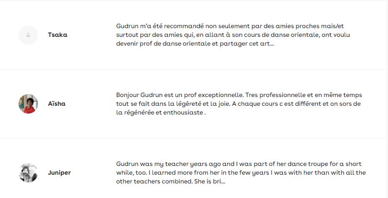
Task: Click the line "surtout par des amies qui"
Action: click(x=233, y=35)
